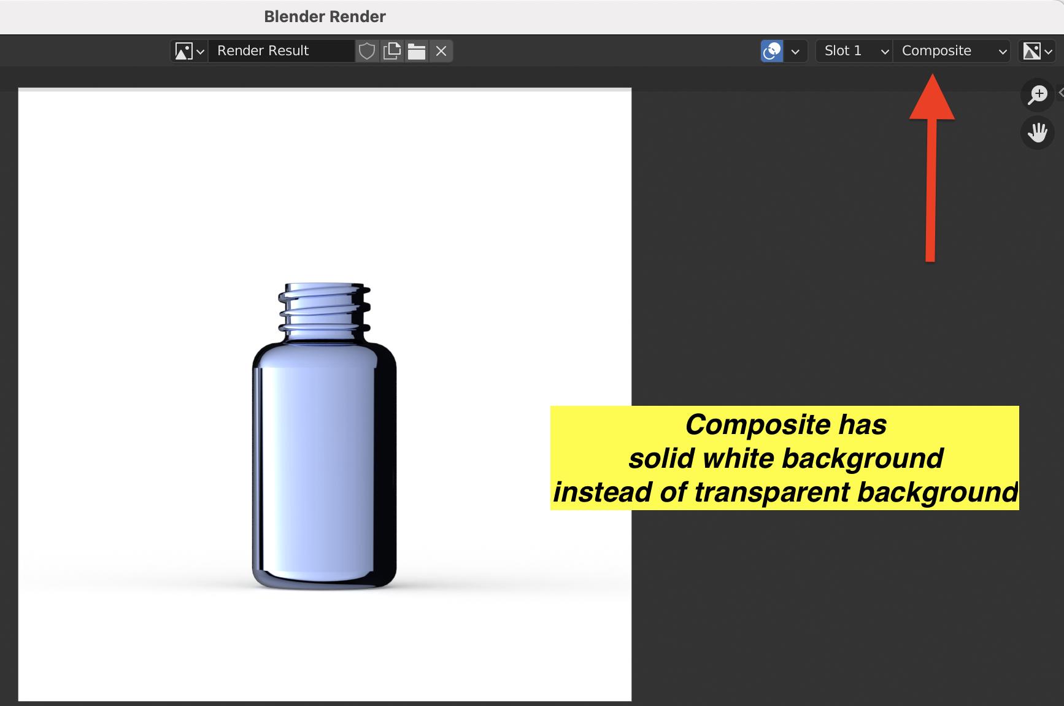Open the display channels dropdown
The width and height of the screenshot is (1064, 706).
(1038, 51)
